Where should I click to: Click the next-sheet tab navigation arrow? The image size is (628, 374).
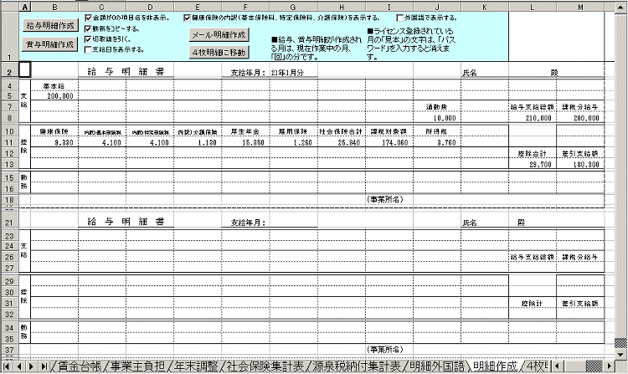point(32,366)
